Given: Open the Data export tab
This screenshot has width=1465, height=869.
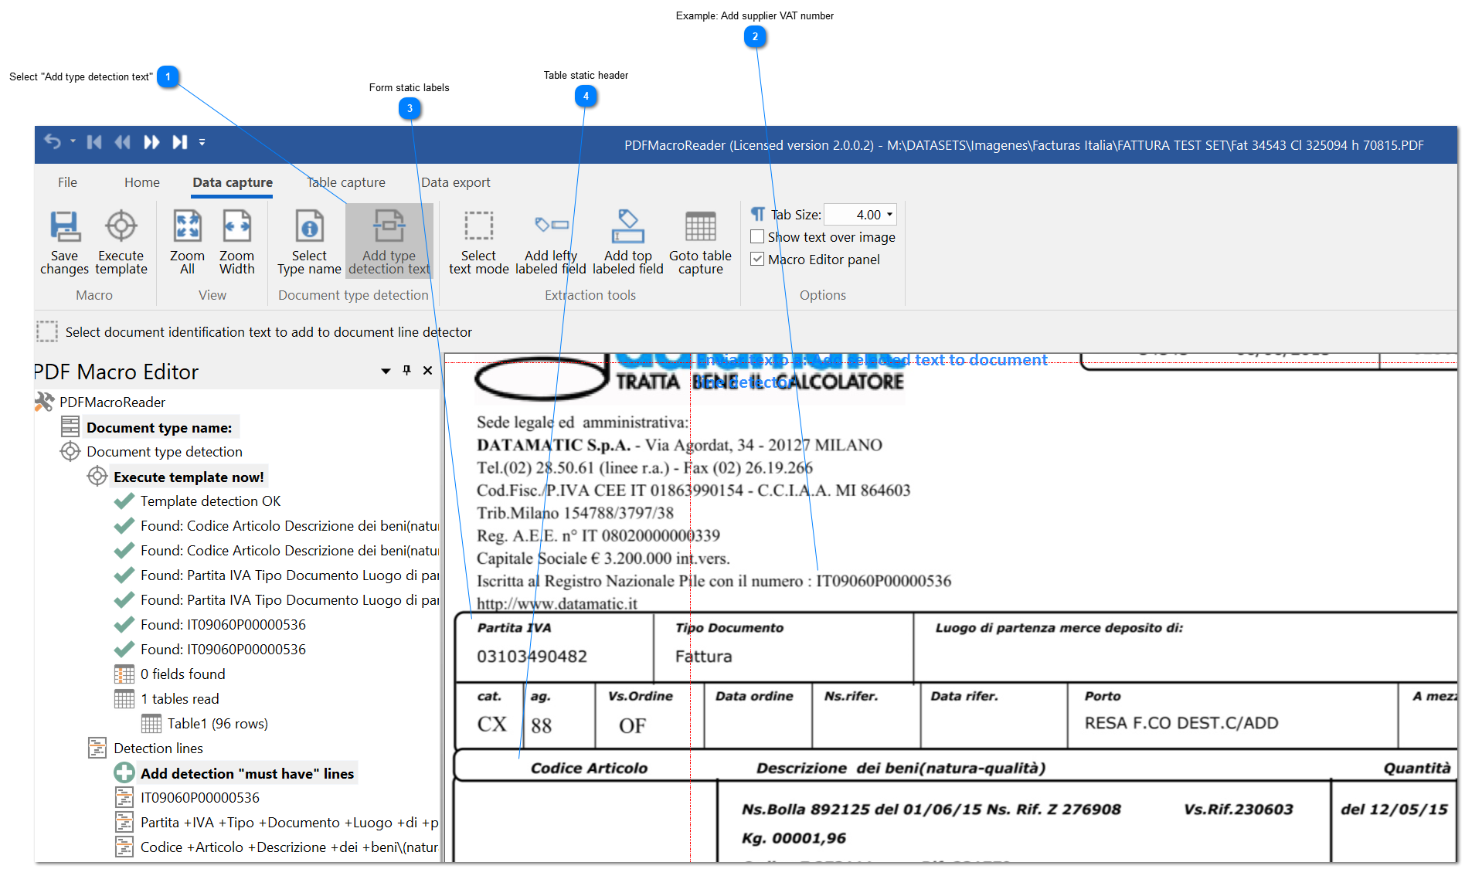Looking at the screenshot, I should 456,182.
